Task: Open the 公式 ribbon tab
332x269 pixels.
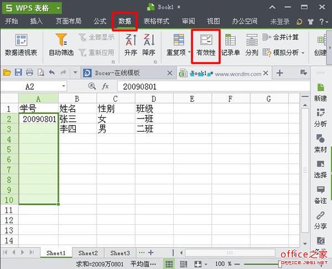Action: [100, 21]
